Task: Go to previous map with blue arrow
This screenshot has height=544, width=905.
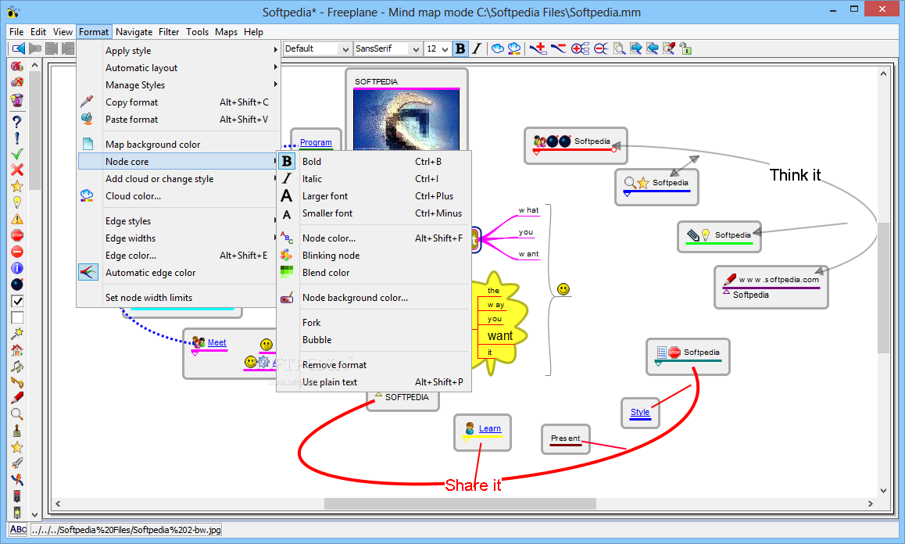Action: click(19, 48)
